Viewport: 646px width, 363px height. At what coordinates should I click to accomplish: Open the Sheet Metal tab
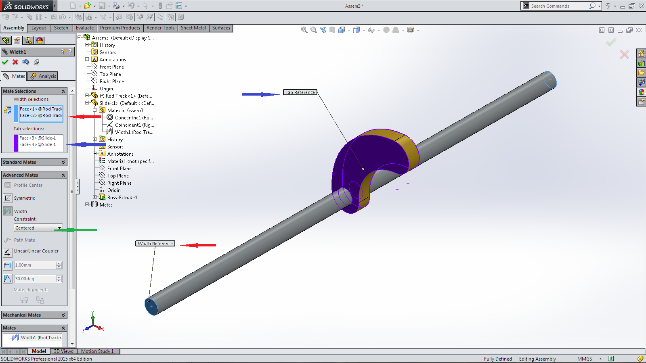[193, 28]
